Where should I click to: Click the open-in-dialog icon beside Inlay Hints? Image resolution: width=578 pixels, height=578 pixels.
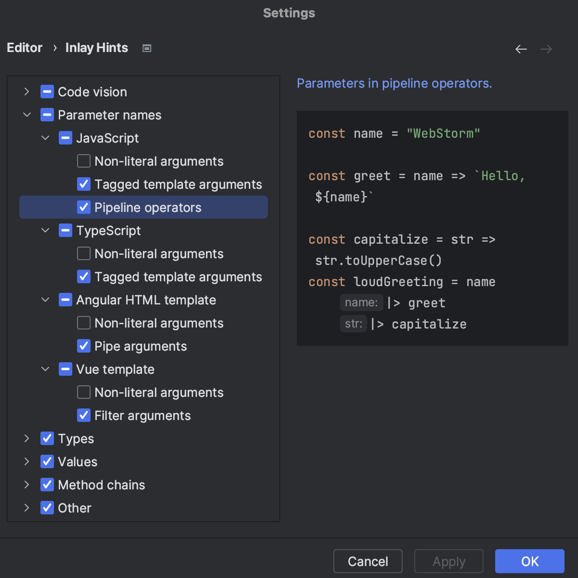pos(146,48)
